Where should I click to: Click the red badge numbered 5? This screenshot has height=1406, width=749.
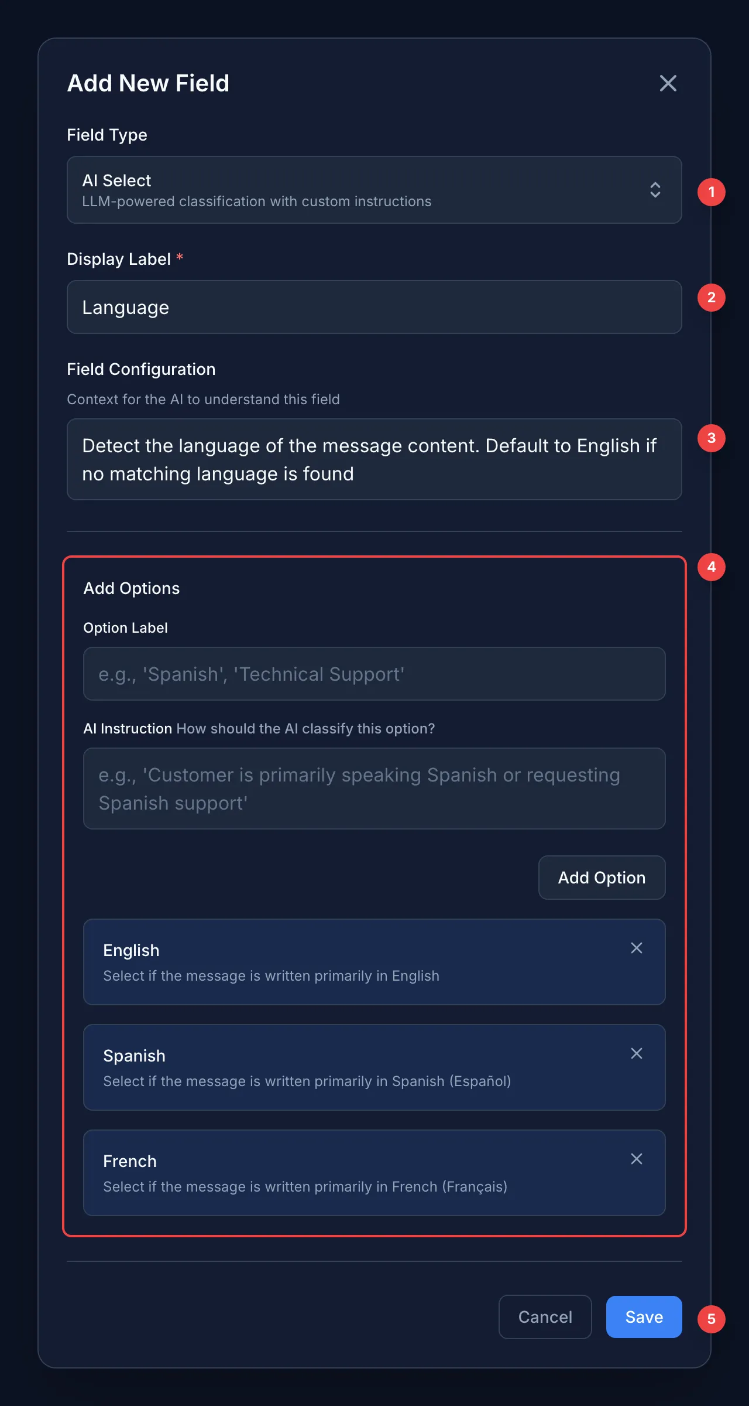712,1319
